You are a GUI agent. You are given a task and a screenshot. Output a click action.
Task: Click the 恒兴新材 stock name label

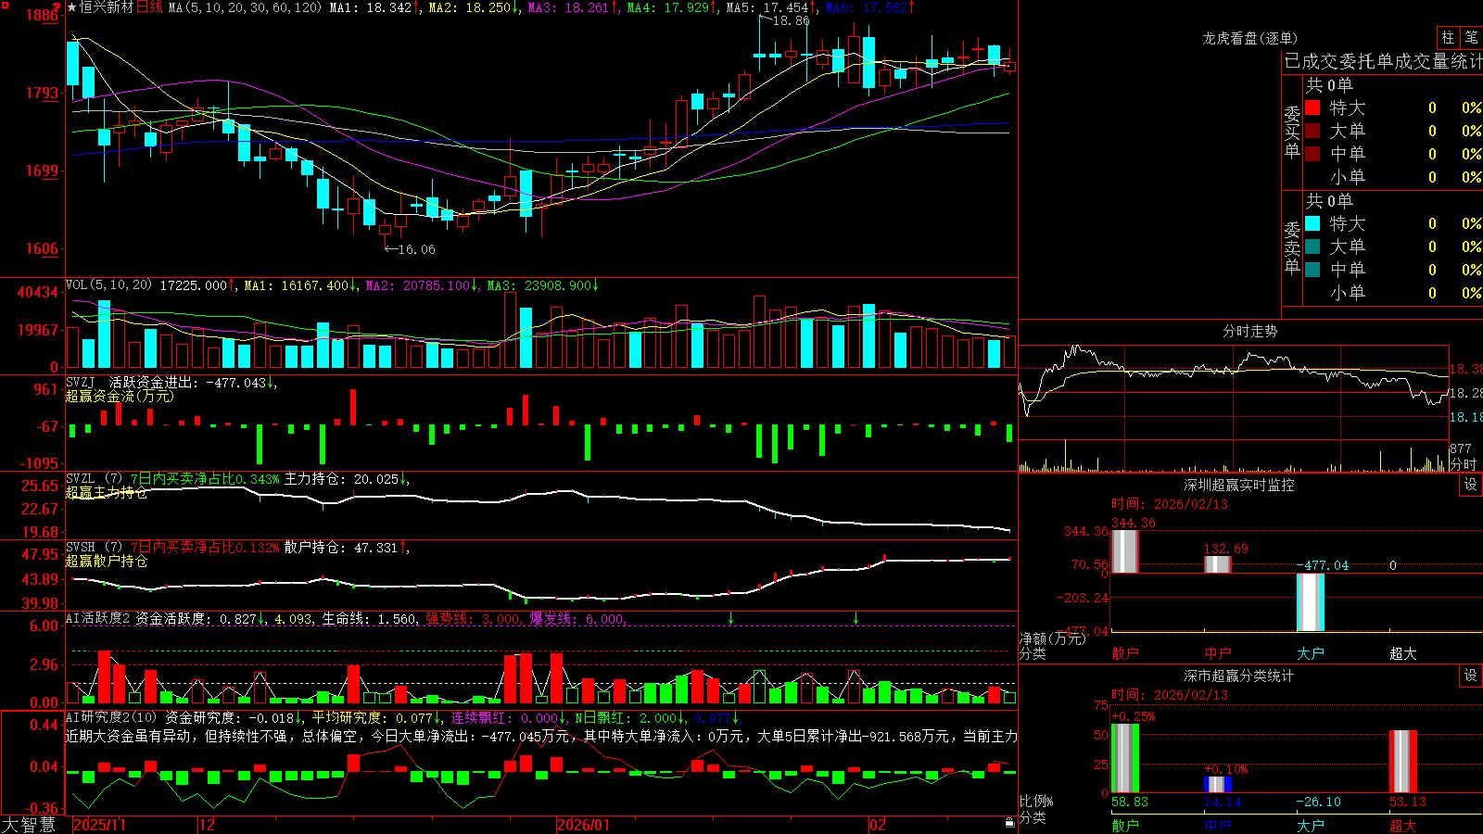[107, 7]
